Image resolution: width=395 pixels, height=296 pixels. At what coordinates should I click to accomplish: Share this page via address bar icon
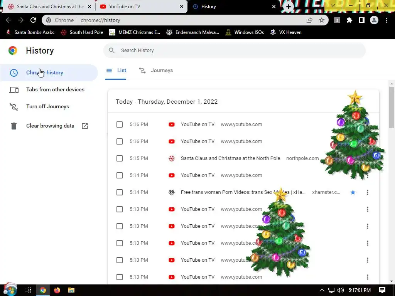tap(309, 20)
